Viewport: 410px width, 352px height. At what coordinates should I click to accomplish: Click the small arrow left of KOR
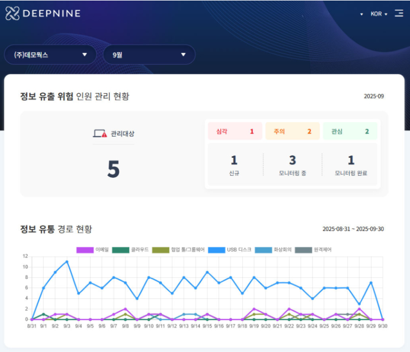(x=362, y=14)
